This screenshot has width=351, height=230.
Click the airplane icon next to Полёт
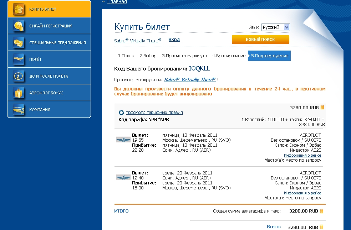coord(19,59)
